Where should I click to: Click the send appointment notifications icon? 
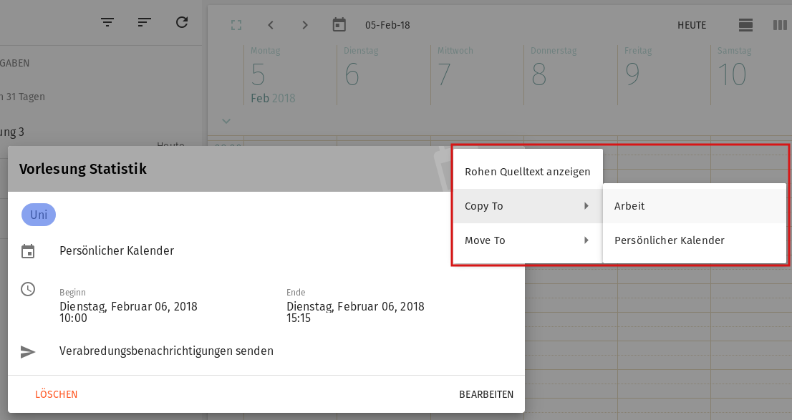coord(28,351)
